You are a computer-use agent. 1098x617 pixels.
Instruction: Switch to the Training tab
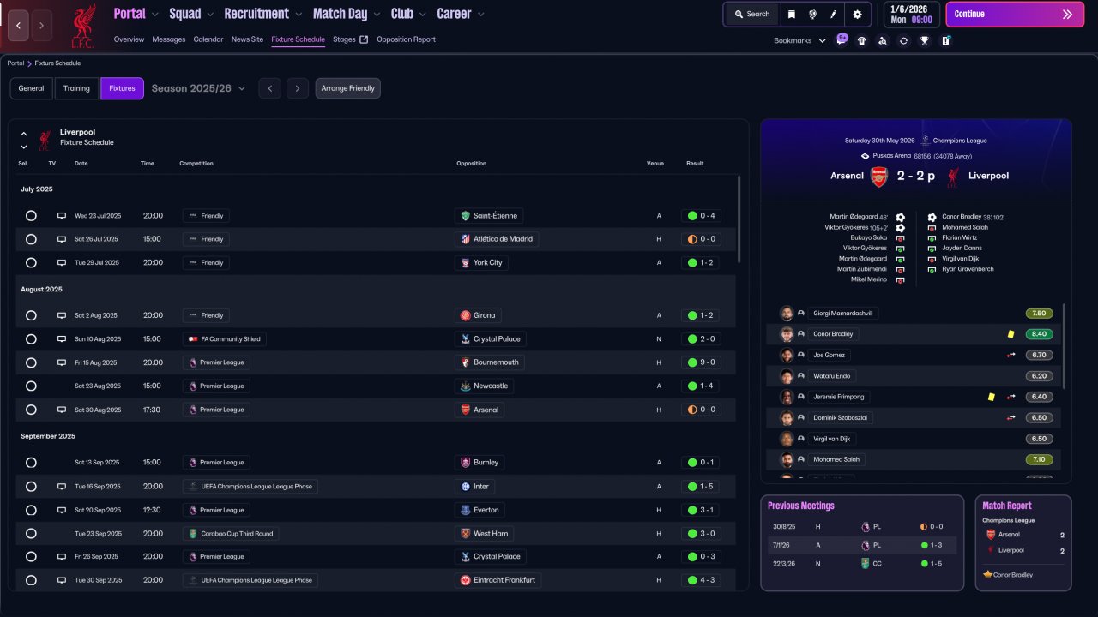76,88
